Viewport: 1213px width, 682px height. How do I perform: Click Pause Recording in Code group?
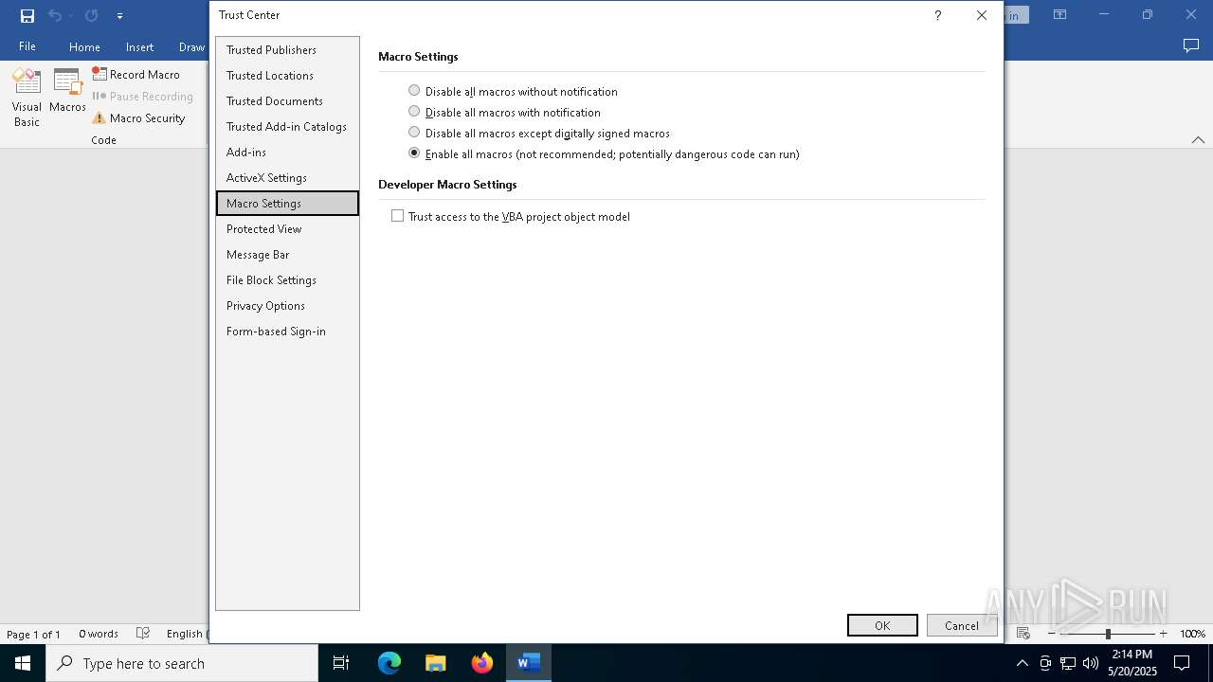(x=142, y=97)
